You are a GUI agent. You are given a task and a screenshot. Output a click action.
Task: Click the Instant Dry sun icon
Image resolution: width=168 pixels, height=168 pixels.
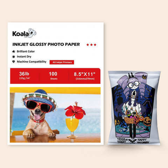tap(14, 57)
